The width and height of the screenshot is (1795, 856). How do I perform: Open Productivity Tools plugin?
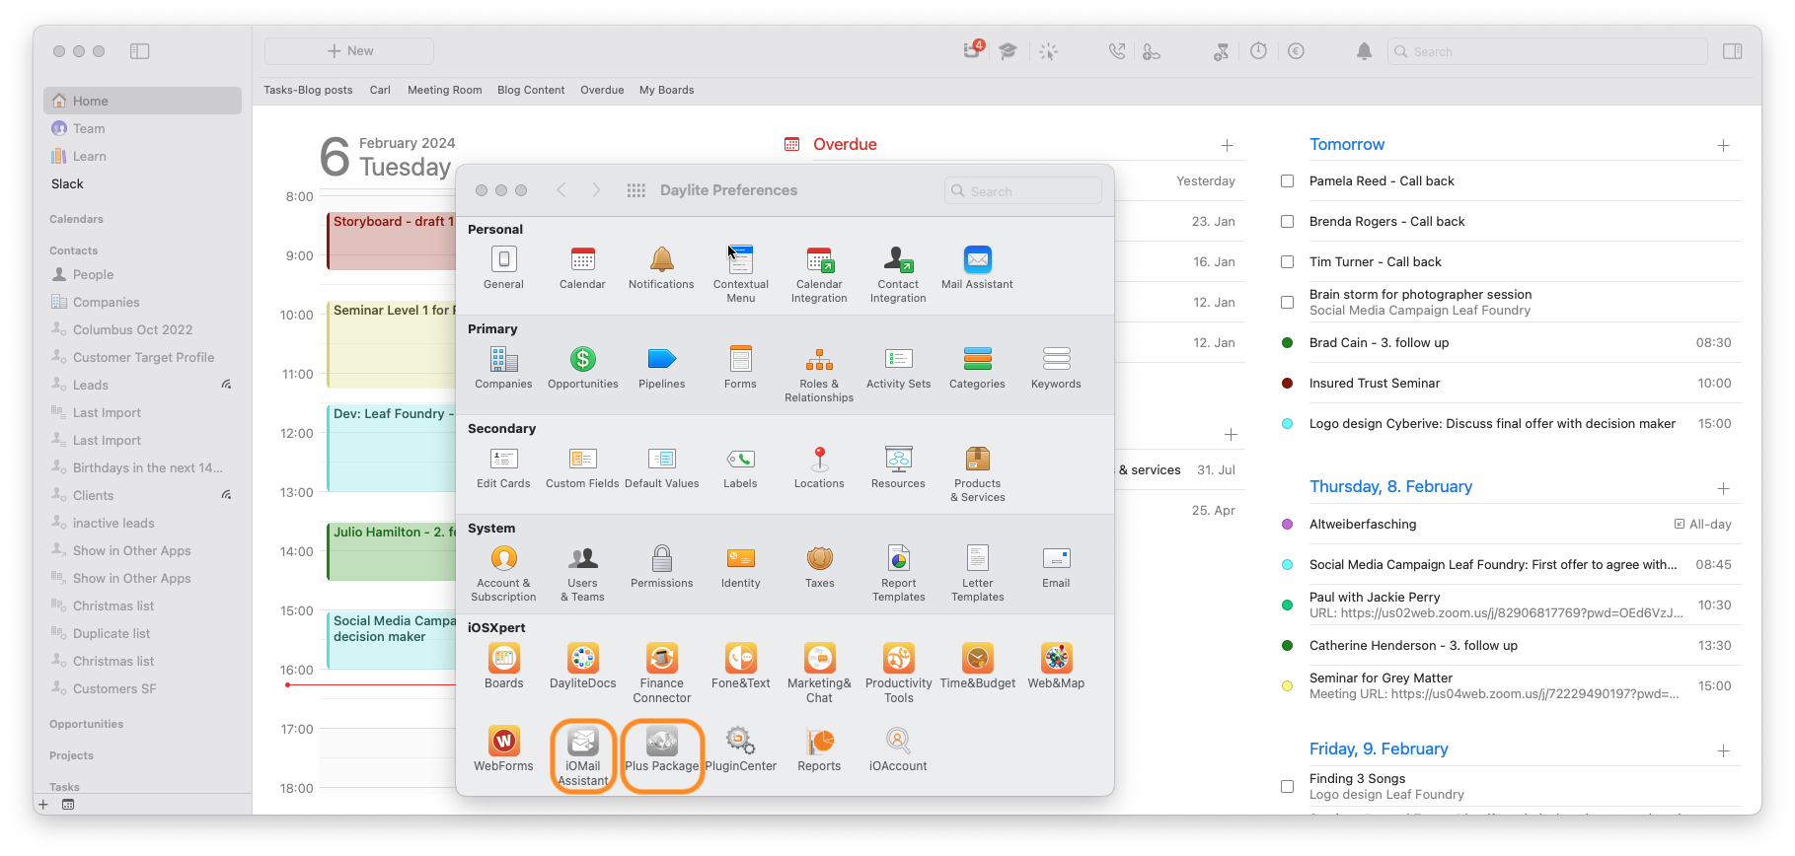(898, 658)
